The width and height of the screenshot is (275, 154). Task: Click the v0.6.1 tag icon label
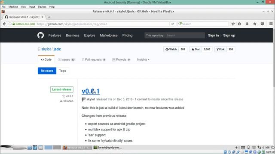click(68, 96)
